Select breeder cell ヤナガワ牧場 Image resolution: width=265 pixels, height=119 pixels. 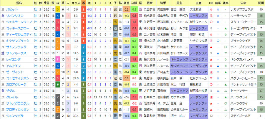(198, 41)
